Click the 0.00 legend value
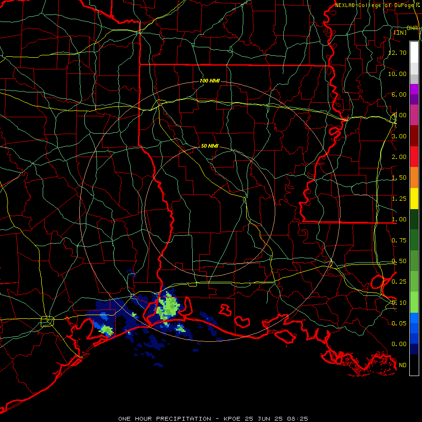The width and height of the screenshot is (422, 422). [x=399, y=344]
